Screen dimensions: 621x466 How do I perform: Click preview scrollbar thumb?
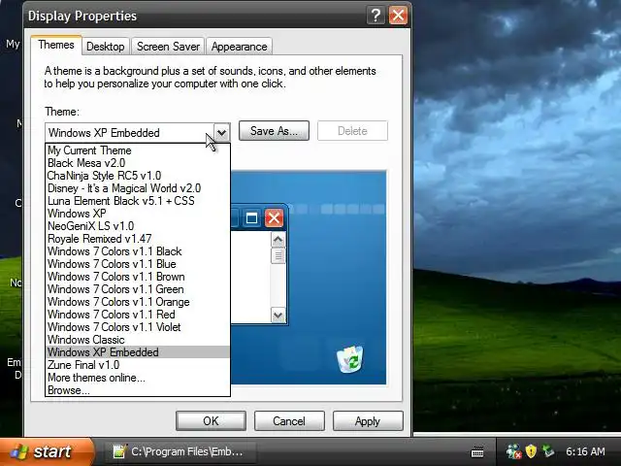click(x=278, y=255)
